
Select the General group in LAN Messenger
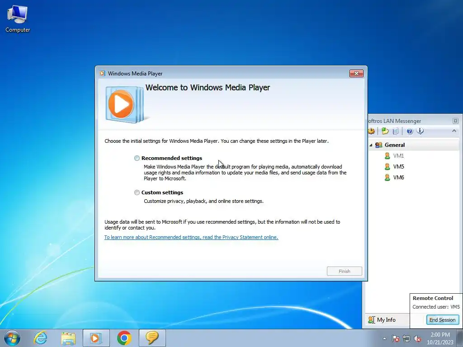pyautogui.click(x=414, y=145)
